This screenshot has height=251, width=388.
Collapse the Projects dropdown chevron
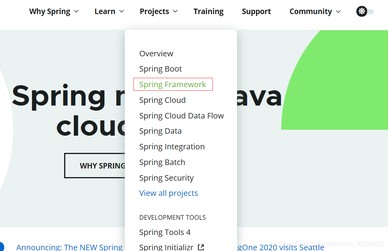click(175, 11)
